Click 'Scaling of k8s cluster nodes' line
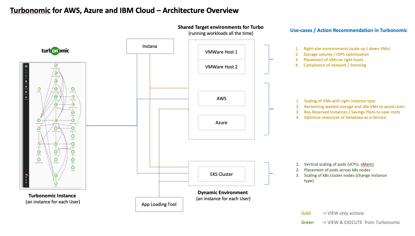The image size is (415, 236). point(345,178)
